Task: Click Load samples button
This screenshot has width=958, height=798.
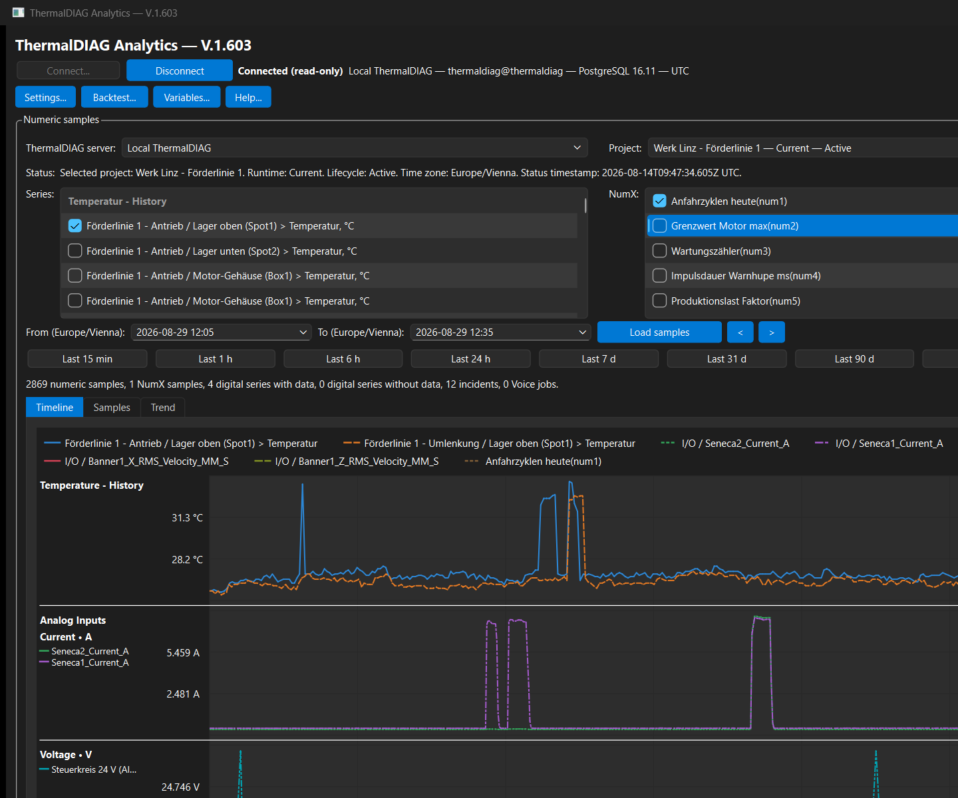Action: pos(659,332)
